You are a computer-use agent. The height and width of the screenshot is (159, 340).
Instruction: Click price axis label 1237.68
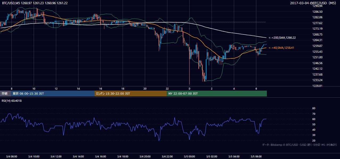point(318,74)
